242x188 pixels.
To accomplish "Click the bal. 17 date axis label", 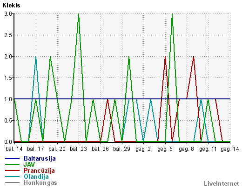I will point(35,149).
